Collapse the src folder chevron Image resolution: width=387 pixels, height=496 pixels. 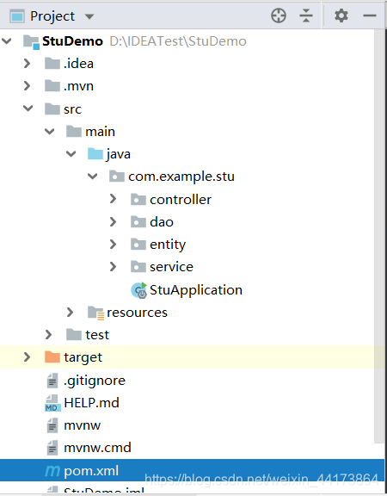[28, 108]
